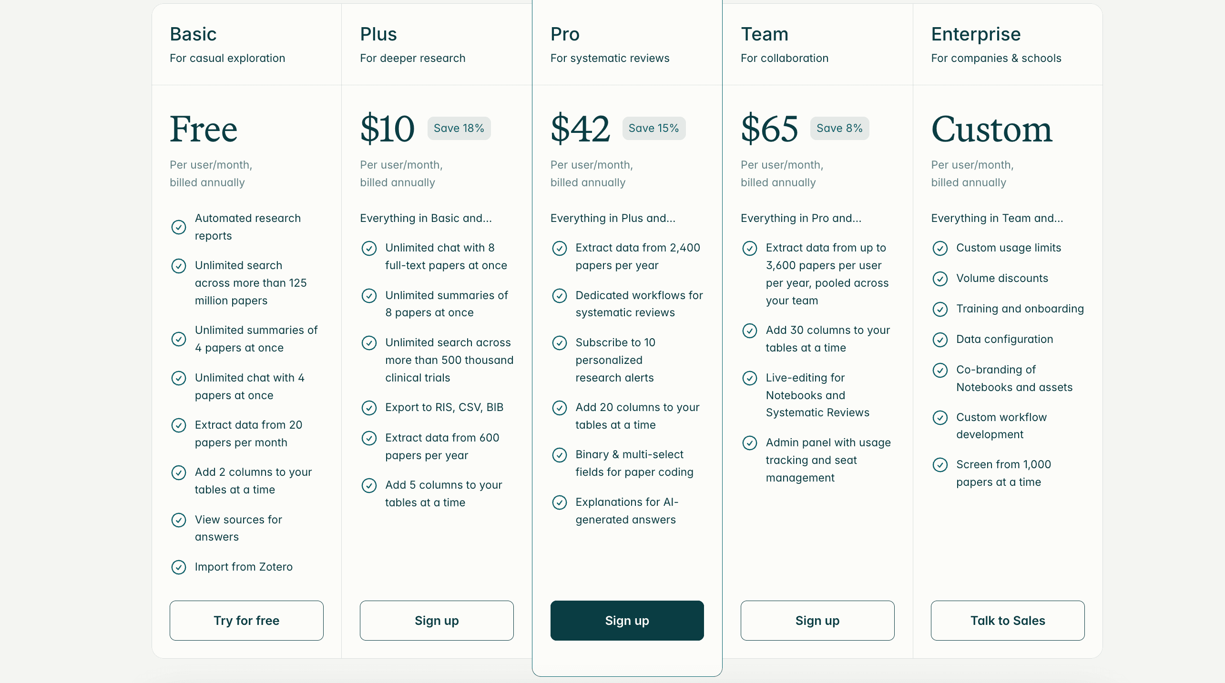Viewport: 1225px width, 683px height.
Task: Click the checkmark next to Binary & multi-select fields
Action: [x=560, y=455]
